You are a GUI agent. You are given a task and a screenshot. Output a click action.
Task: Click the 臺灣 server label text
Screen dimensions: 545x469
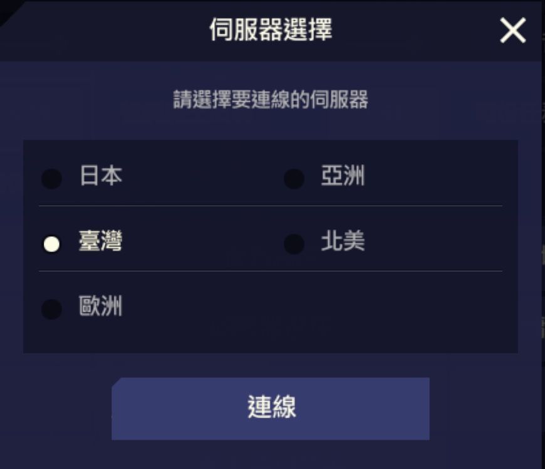(99, 243)
